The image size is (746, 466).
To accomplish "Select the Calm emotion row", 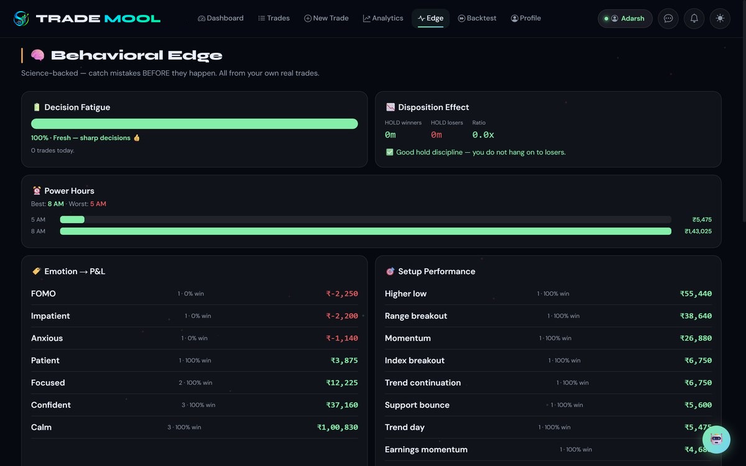I will (195, 427).
